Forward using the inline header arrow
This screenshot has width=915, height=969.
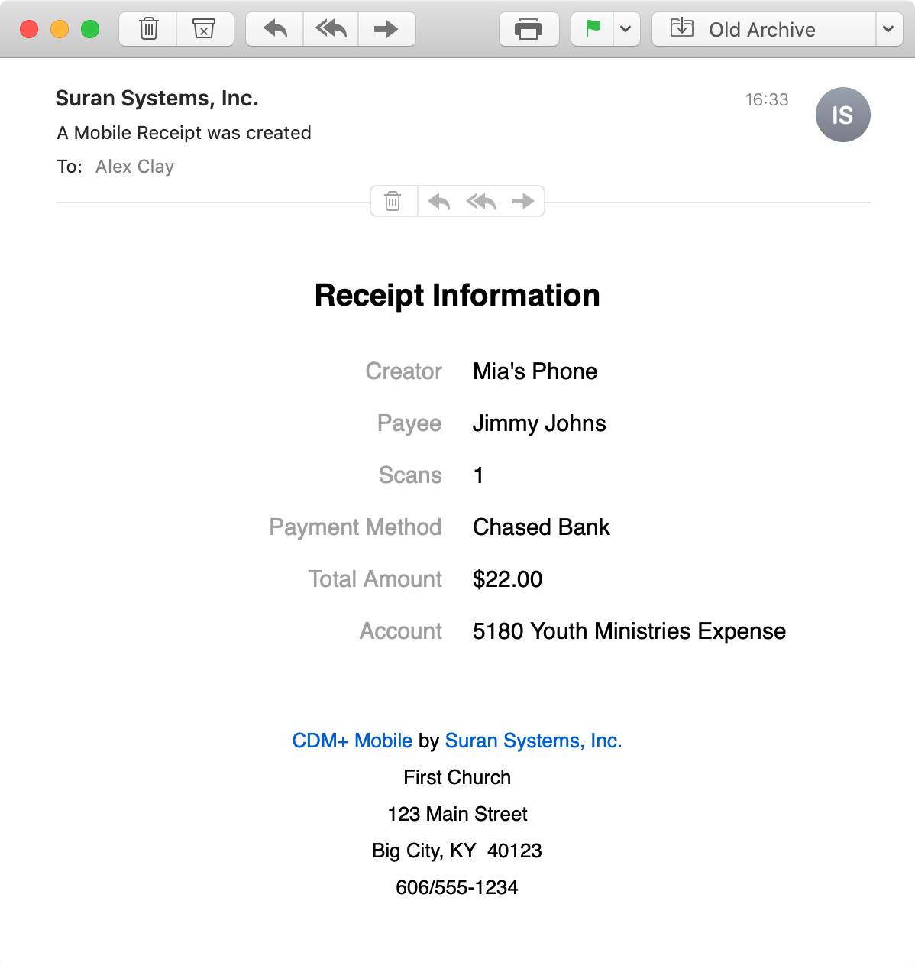pyautogui.click(x=523, y=202)
